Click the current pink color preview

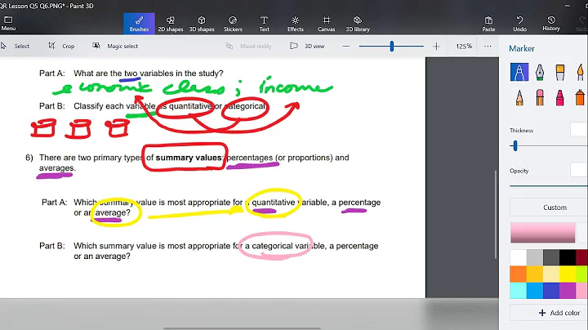[x=542, y=233]
